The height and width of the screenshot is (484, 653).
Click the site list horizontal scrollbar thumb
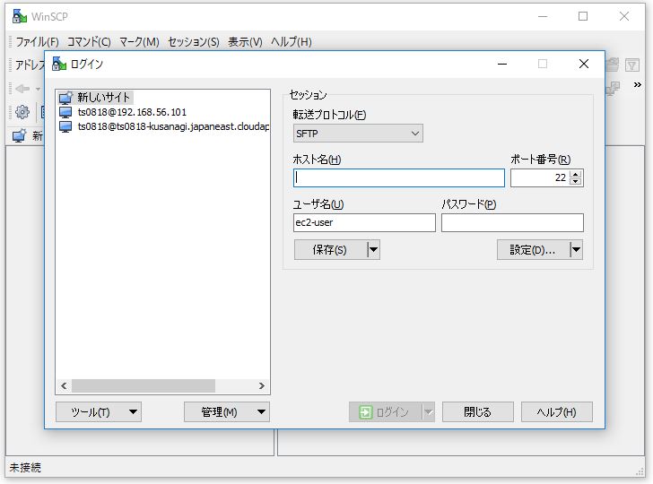point(144,385)
